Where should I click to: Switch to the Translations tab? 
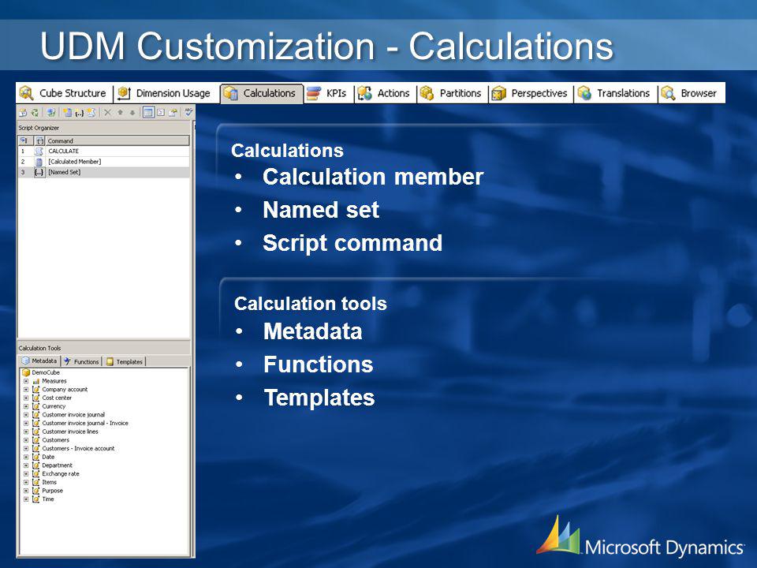click(x=615, y=93)
